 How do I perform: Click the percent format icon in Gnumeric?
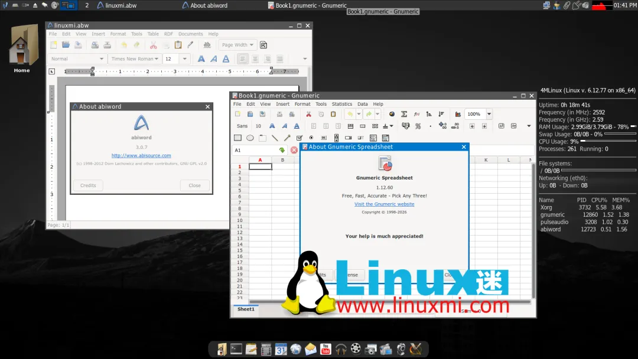(418, 126)
